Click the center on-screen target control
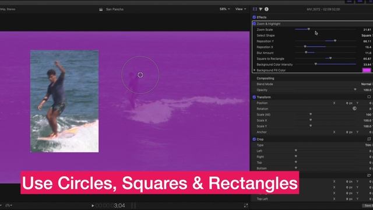The width and height of the screenshot is (373, 210). click(140, 75)
